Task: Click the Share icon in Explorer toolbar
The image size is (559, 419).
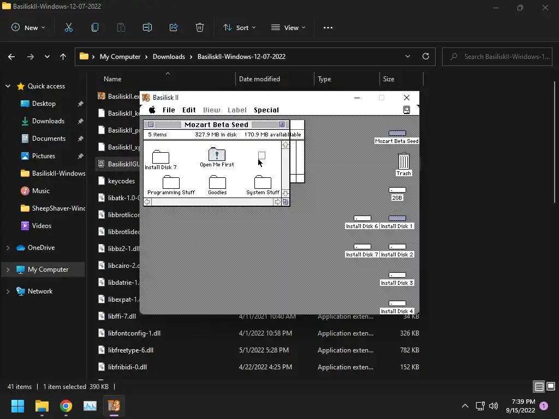Action: click(x=174, y=27)
